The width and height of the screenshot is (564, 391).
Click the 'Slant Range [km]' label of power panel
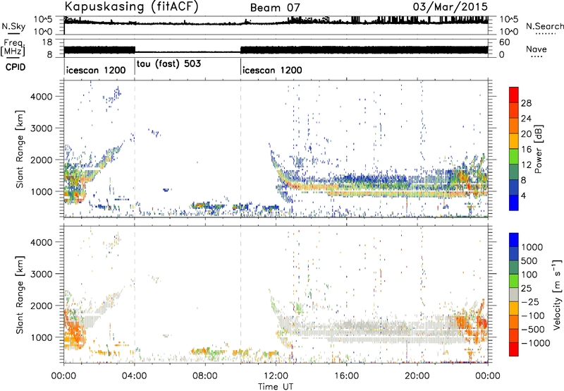[x=20, y=149]
